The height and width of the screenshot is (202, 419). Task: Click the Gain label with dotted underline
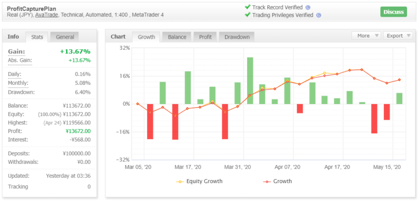point(17,51)
